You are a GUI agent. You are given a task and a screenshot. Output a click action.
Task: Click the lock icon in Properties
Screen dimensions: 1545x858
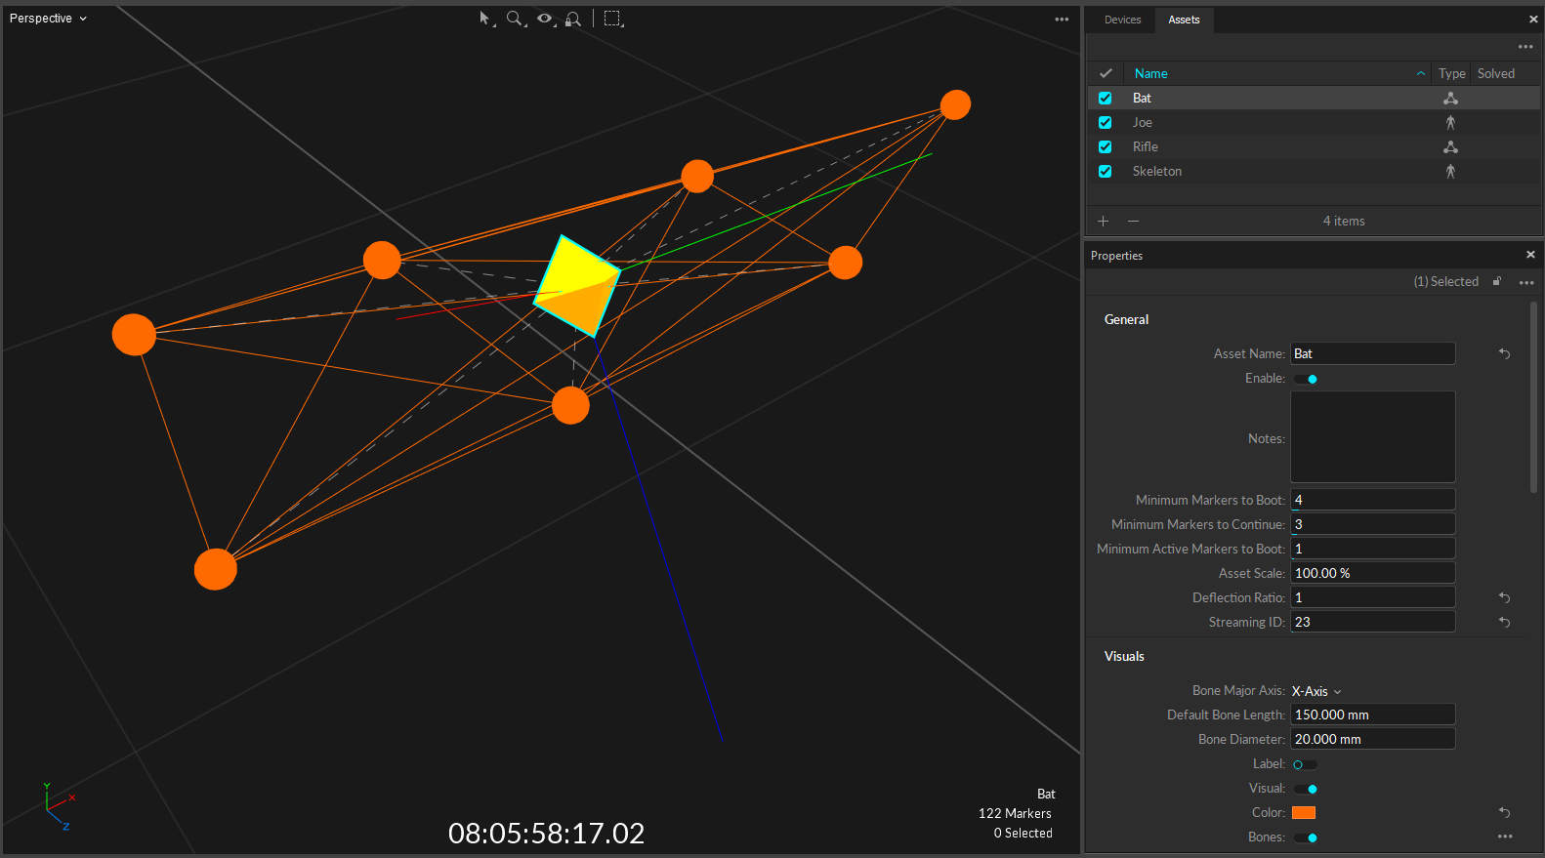point(1497,281)
